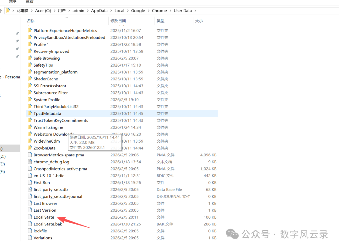This screenshot has width=339, height=248.
Task: Click the first_party_sets.db database file icon
Action: tap(30, 189)
